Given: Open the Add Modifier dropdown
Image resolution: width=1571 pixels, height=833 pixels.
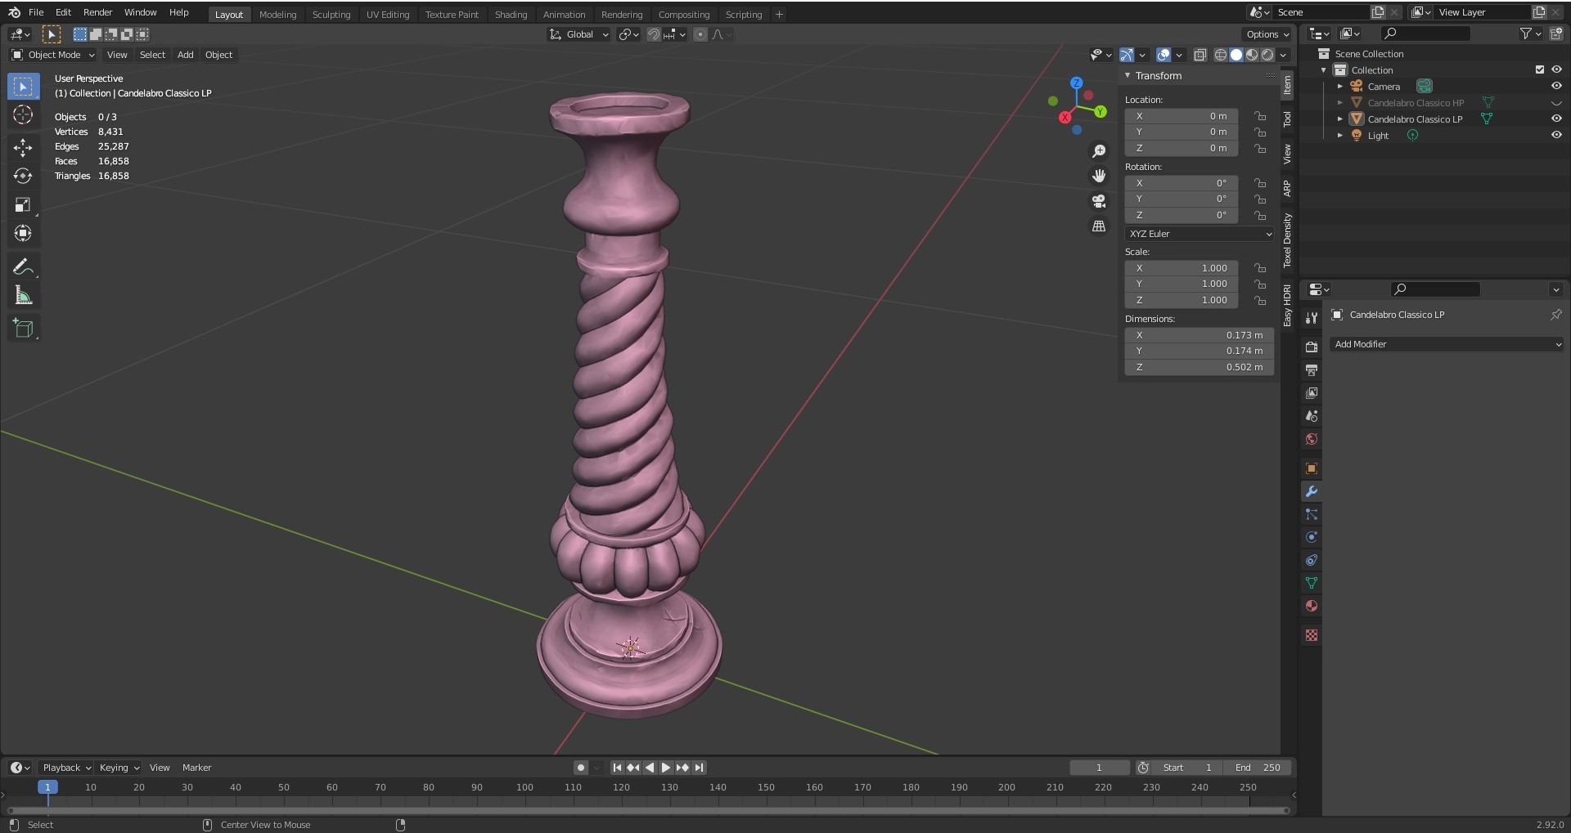Looking at the screenshot, I should tap(1446, 344).
